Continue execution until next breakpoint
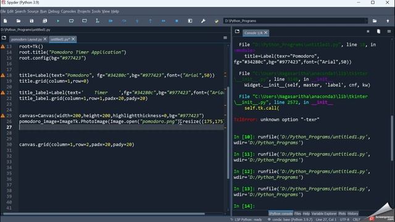Image resolution: width=395 pixels, height=222 pixels. point(164,21)
